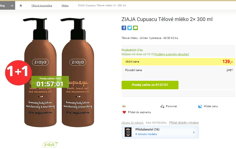Viewport: 236px width, 149px height.
Task: Share product on Facebook
Action: (124, 28)
